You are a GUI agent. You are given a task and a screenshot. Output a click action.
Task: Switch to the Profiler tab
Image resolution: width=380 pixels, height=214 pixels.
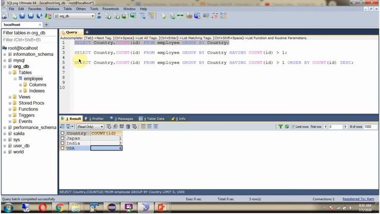[x=94, y=119]
